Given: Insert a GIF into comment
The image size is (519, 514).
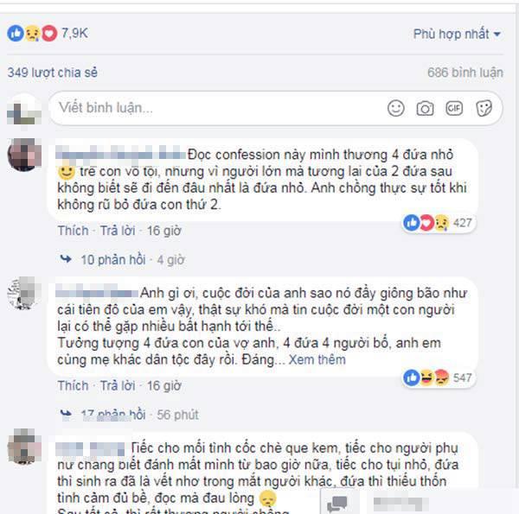Looking at the screenshot, I should click(454, 108).
